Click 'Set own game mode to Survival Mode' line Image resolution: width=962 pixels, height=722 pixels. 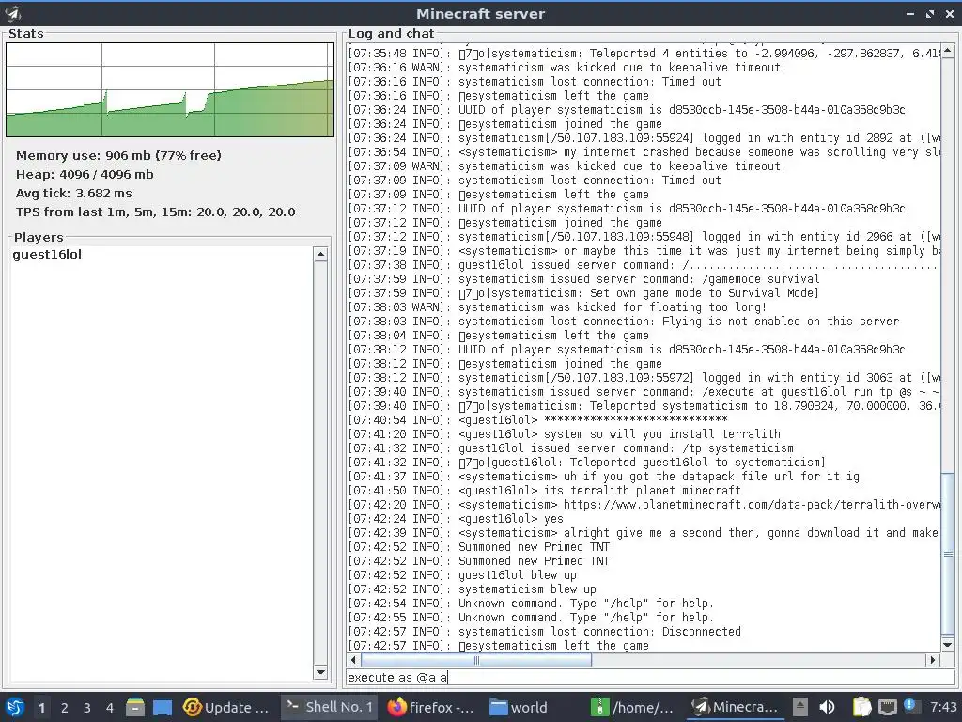click(583, 293)
